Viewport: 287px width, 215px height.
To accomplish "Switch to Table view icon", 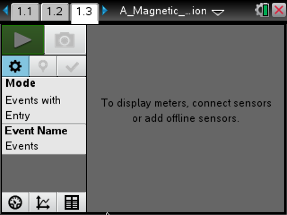I will point(72,203).
